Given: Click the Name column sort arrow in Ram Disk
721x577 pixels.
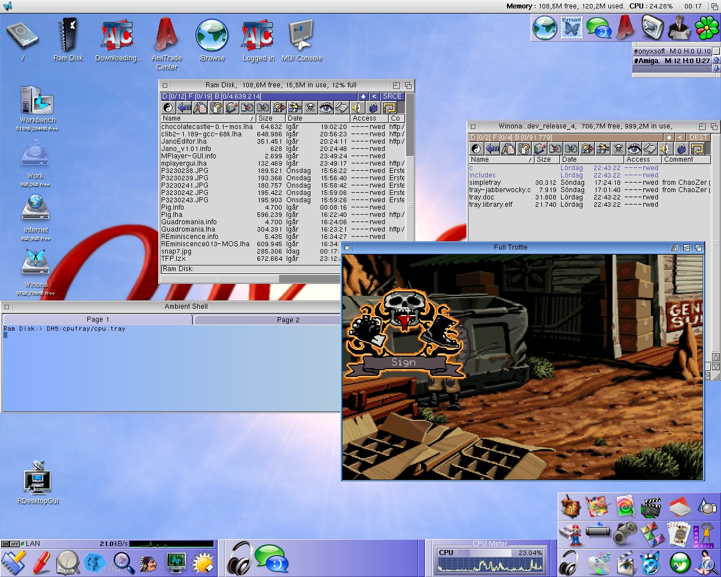Looking at the screenshot, I should click(x=252, y=118).
